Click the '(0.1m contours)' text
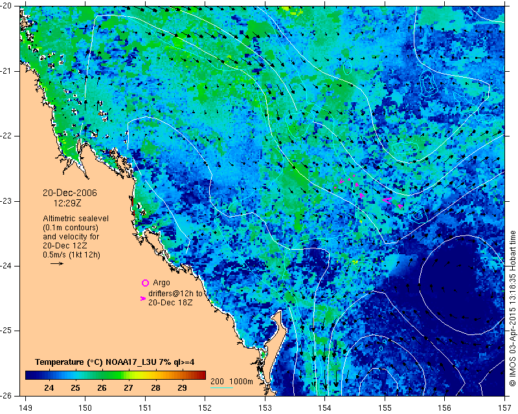Screen dimensions: 518x414 pyautogui.click(x=71, y=228)
